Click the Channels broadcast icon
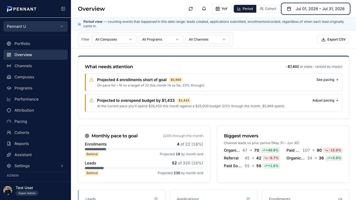 9,66
